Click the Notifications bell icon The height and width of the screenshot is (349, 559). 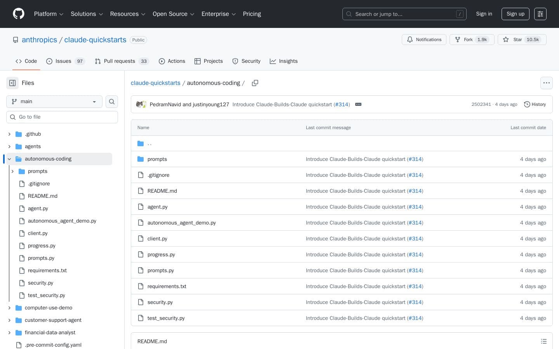tap(410, 39)
